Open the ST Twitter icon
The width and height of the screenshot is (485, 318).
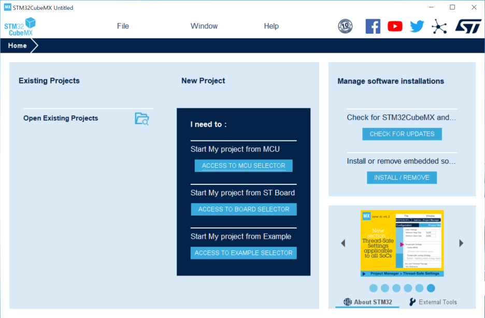pos(417,26)
